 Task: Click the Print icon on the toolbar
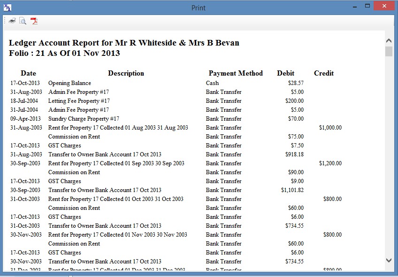point(12,21)
